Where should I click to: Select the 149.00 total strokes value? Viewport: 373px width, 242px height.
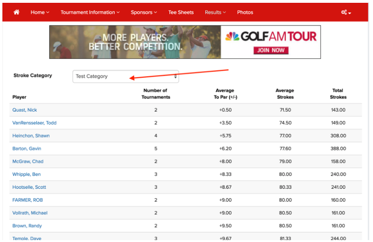click(x=338, y=123)
